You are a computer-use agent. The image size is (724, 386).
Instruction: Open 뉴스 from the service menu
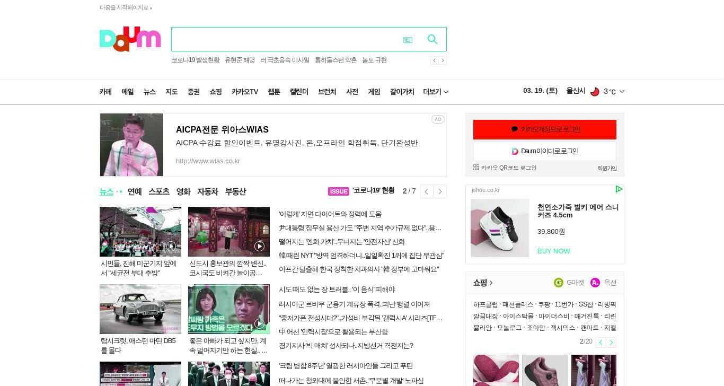[x=149, y=92]
